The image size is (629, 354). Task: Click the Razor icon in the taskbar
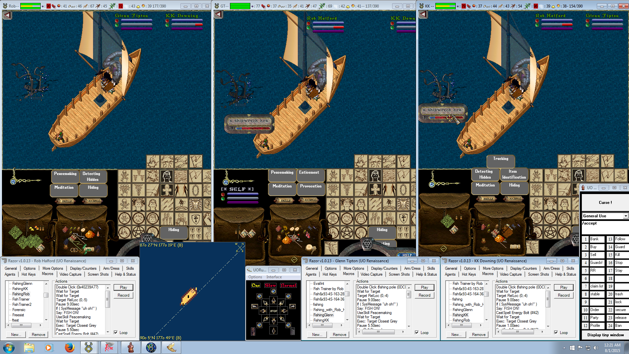coord(109,347)
